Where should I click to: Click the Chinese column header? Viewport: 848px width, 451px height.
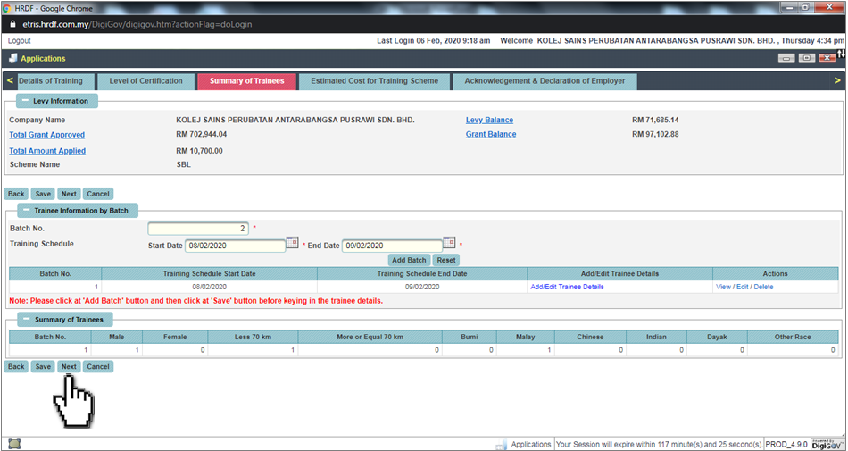[x=590, y=337]
